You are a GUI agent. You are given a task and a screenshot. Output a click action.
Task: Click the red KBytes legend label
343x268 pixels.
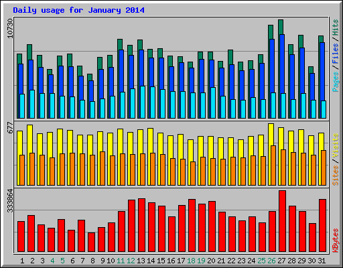click(x=335, y=241)
